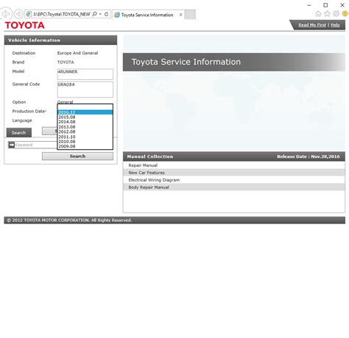The image size is (349, 338).
Task: Select 4RUNNER in Model list
Action: (85, 72)
